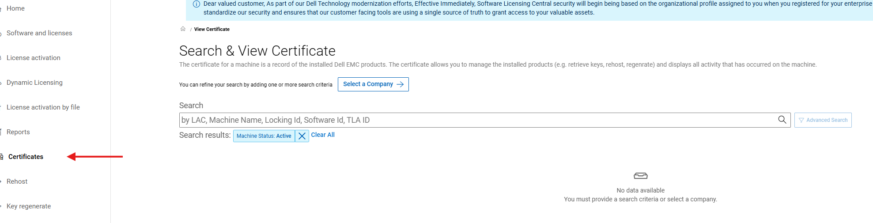Open Home in the sidebar

pos(15,8)
